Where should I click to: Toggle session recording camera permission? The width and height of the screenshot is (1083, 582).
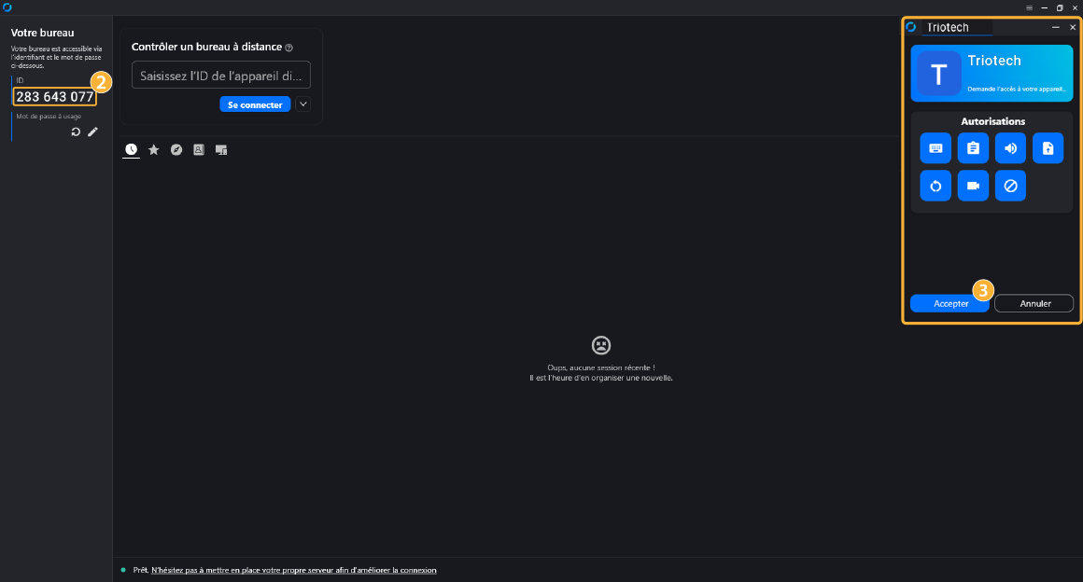pos(973,186)
